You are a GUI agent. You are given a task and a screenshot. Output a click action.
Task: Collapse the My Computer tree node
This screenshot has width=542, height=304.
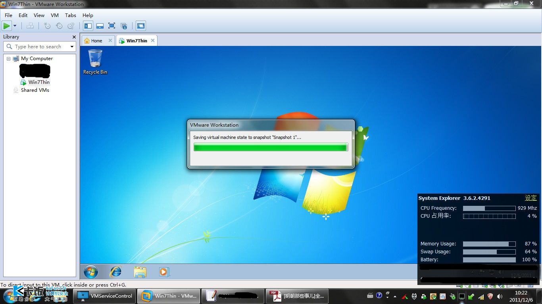tap(8, 59)
